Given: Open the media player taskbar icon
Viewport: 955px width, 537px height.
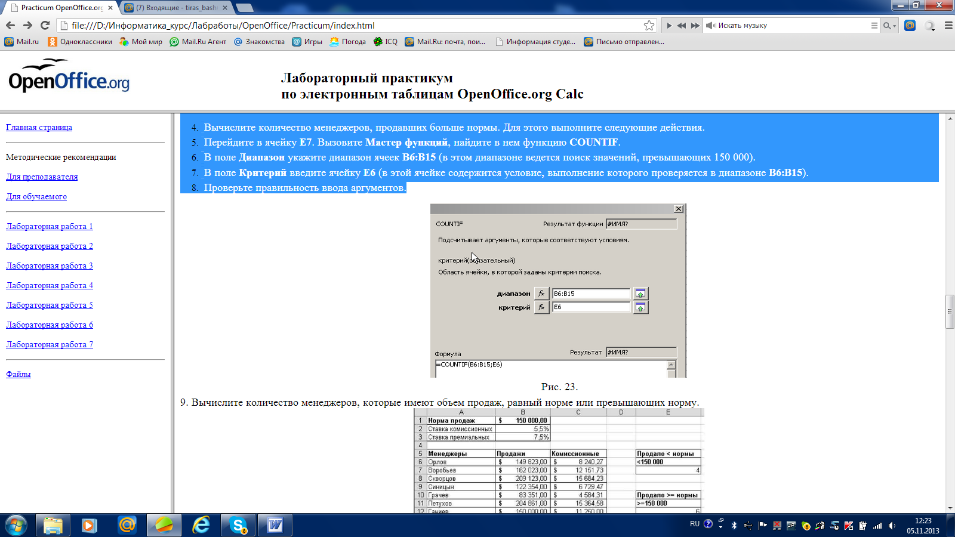Looking at the screenshot, I should (90, 525).
